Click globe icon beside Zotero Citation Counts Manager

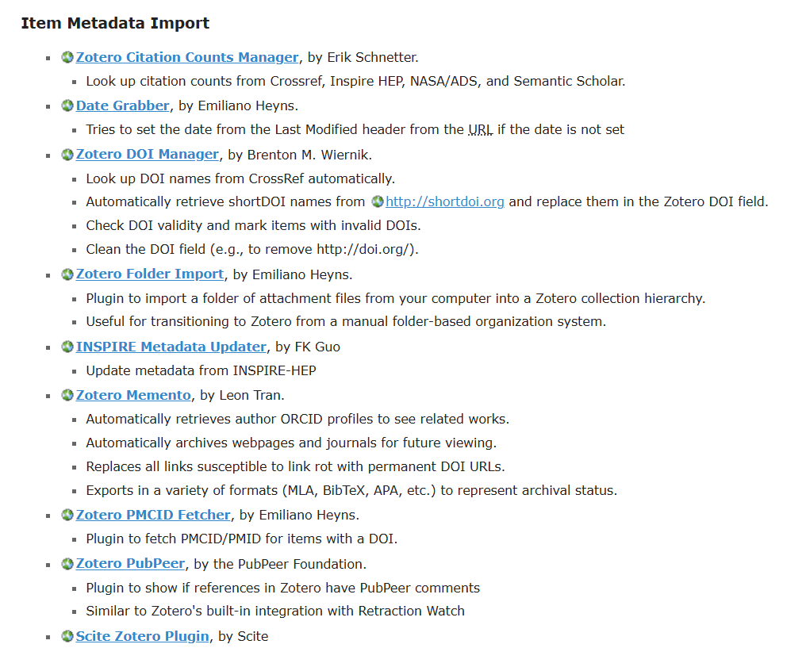coord(67,58)
